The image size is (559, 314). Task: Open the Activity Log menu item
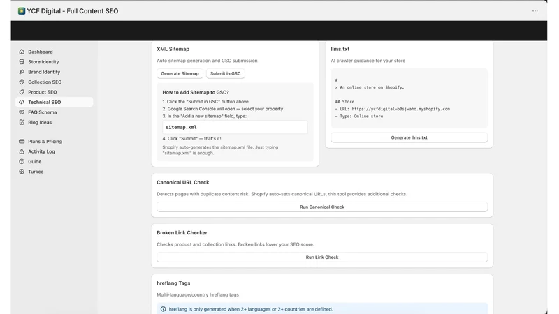tap(41, 151)
